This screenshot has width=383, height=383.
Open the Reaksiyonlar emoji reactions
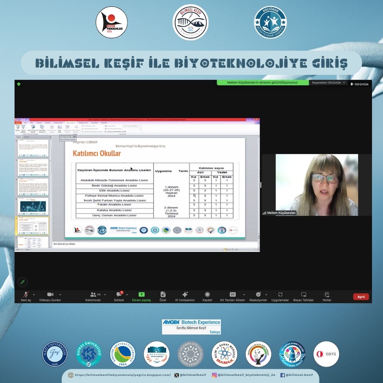[258, 296]
